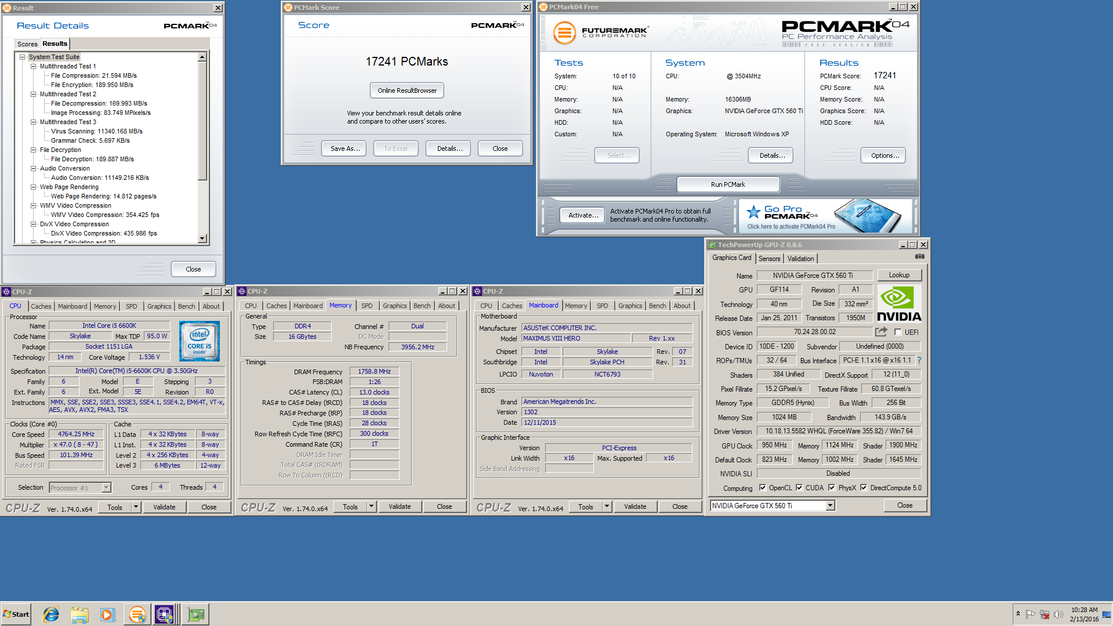Screen dimensions: 1113x626
Task: Click the bus interface question mark in GPU-Z
Action: click(x=919, y=360)
